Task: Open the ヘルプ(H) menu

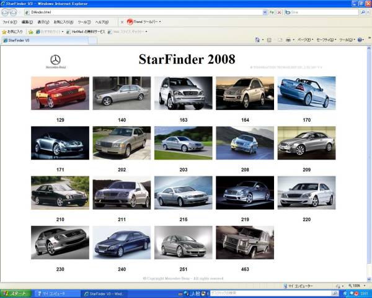Action: pos(102,22)
